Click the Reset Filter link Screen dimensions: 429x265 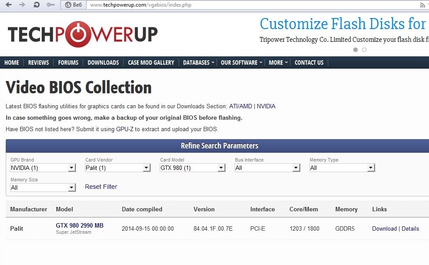[x=101, y=187]
